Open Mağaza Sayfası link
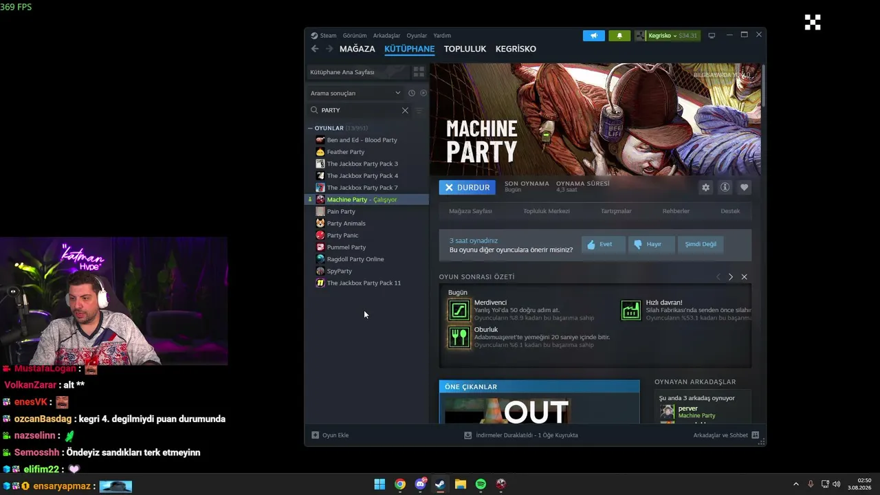 pyautogui.click(x=470, y=211)
